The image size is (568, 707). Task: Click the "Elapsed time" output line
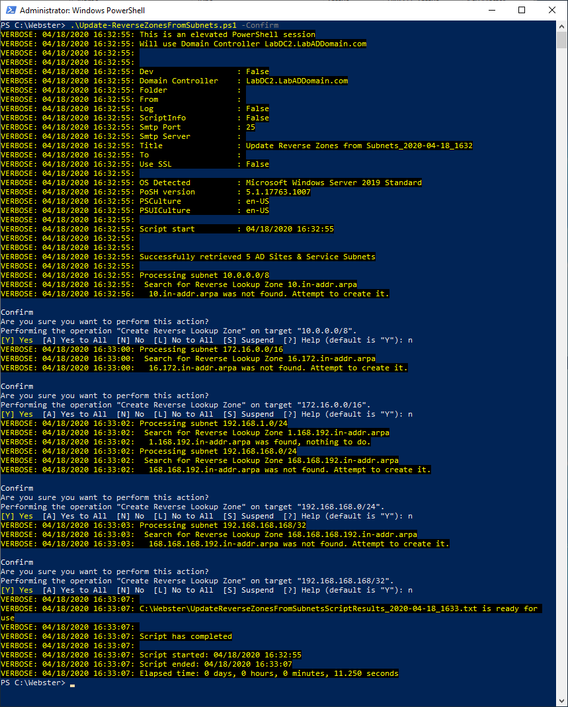[x=268, y=673]
